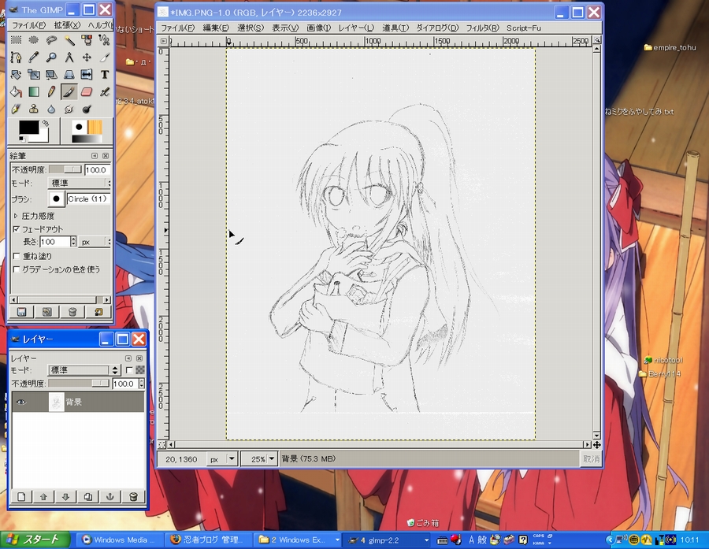Select the Ellipse Select tool
The height and width of the screenshot is (549, 709).
[33, 40]
